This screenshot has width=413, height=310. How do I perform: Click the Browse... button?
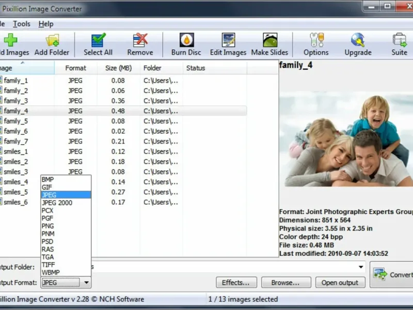click(286, 283)
